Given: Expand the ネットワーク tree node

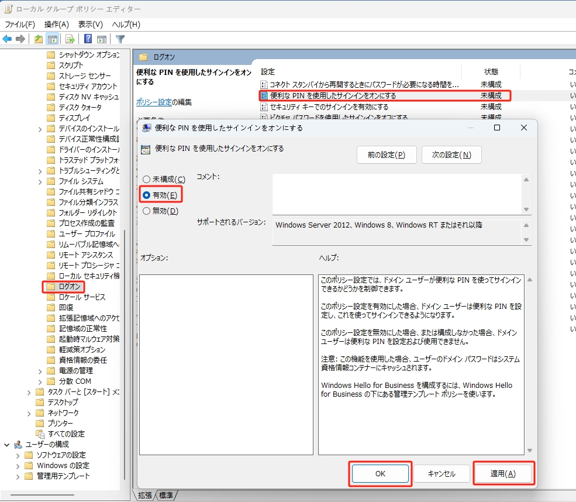Looking at the screenshot, I should [x=29, y=413].
